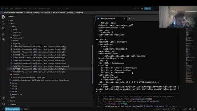
Task: Open first.pdf in the explorer
Action: 14,89
